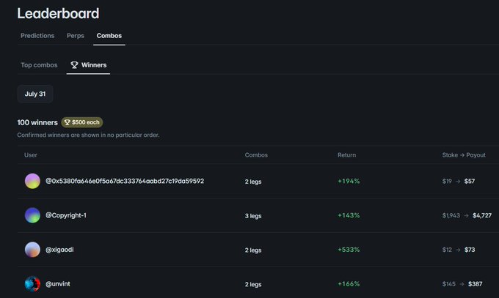Open the @Copyright-1 profile link
The image size is (499, 298).
coord(66,215)
